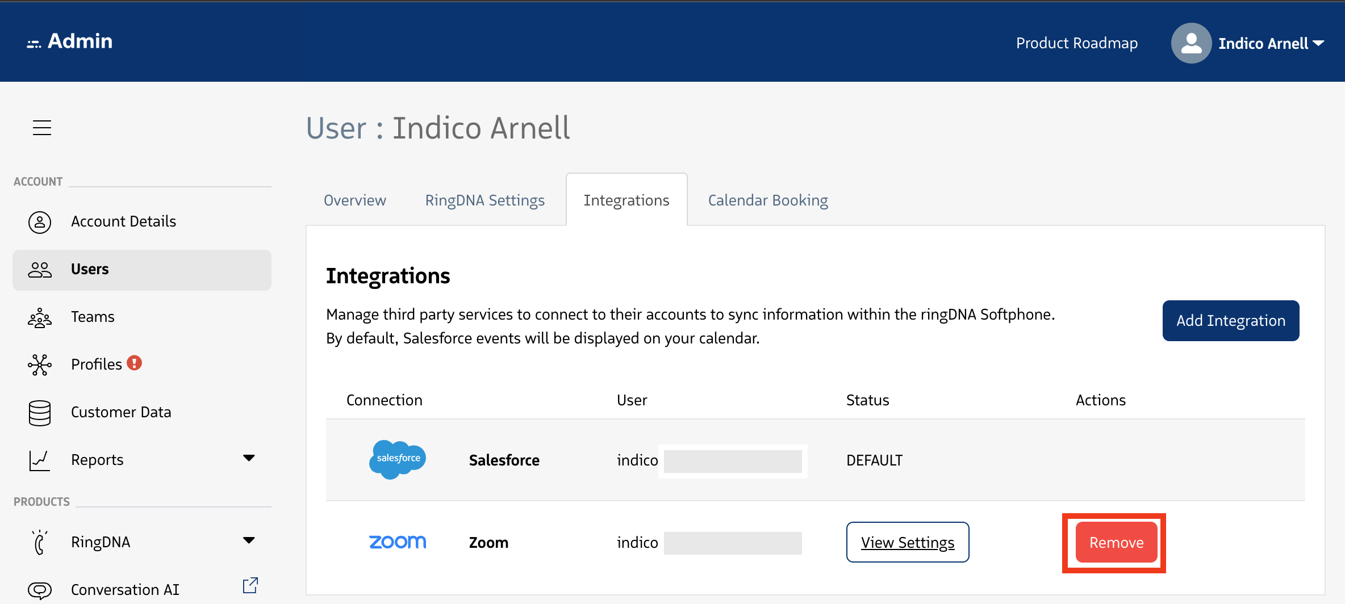Go to the Product Roadmap link
Image resolution: width=1345 pixels, height=604 pixels.
click(1076, 43)
